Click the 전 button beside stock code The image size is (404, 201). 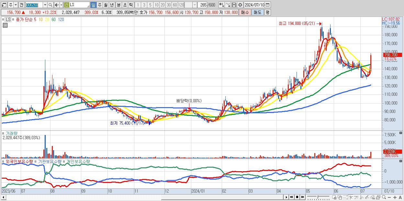point(21,5)
